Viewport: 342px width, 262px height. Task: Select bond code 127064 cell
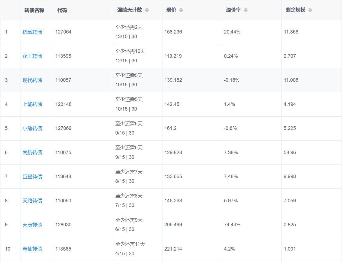pyautogui.click(x=63, y=32)
